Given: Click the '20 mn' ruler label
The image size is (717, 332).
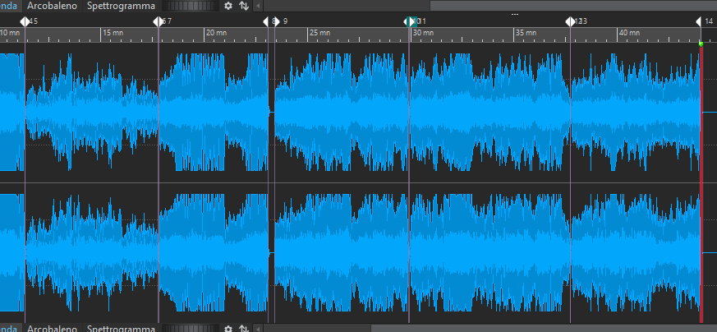Looking at the screenshot, I should (x=216, y=33).
